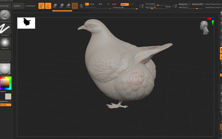Viewport: 222px width, 139px height.
Task: Click the camera head orientation widget
Action: pyautogui.click(x=204, y=28)
